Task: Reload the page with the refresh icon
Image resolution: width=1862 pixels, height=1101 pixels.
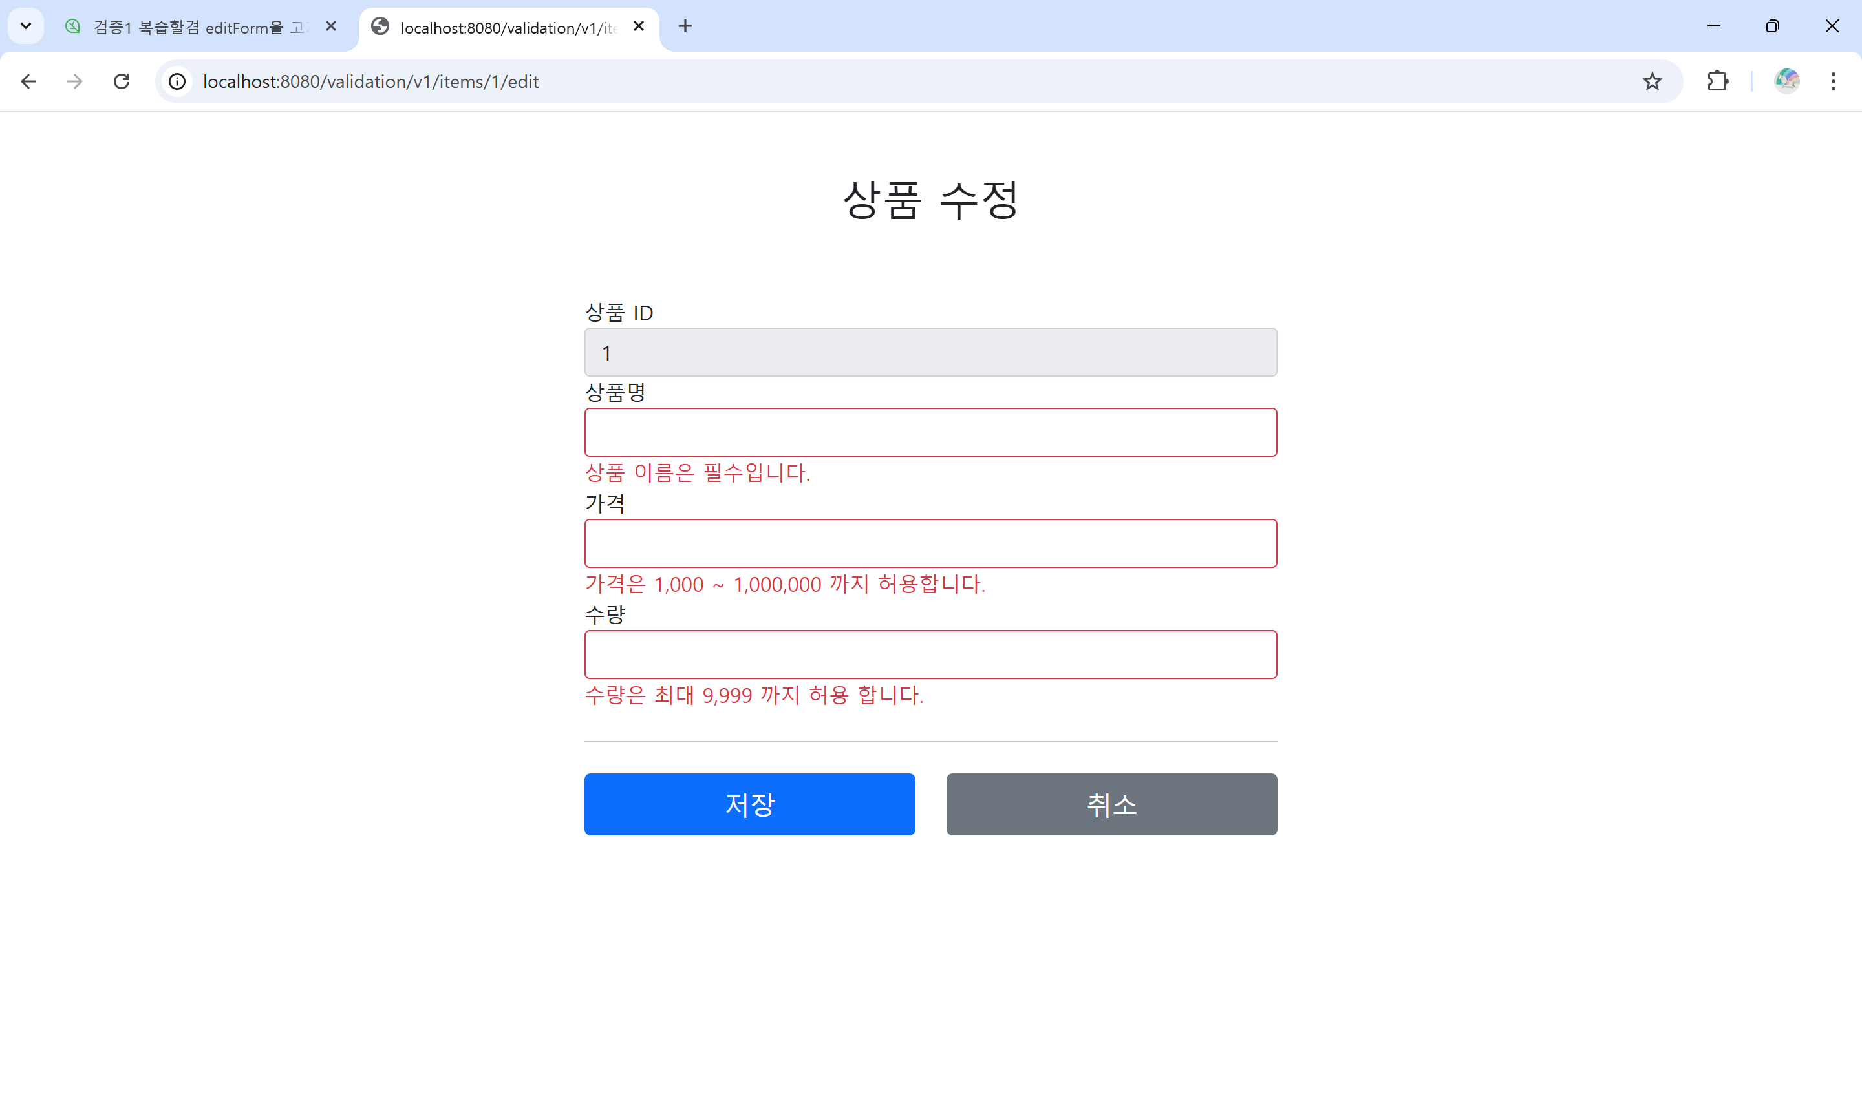Action: [122, 81]
